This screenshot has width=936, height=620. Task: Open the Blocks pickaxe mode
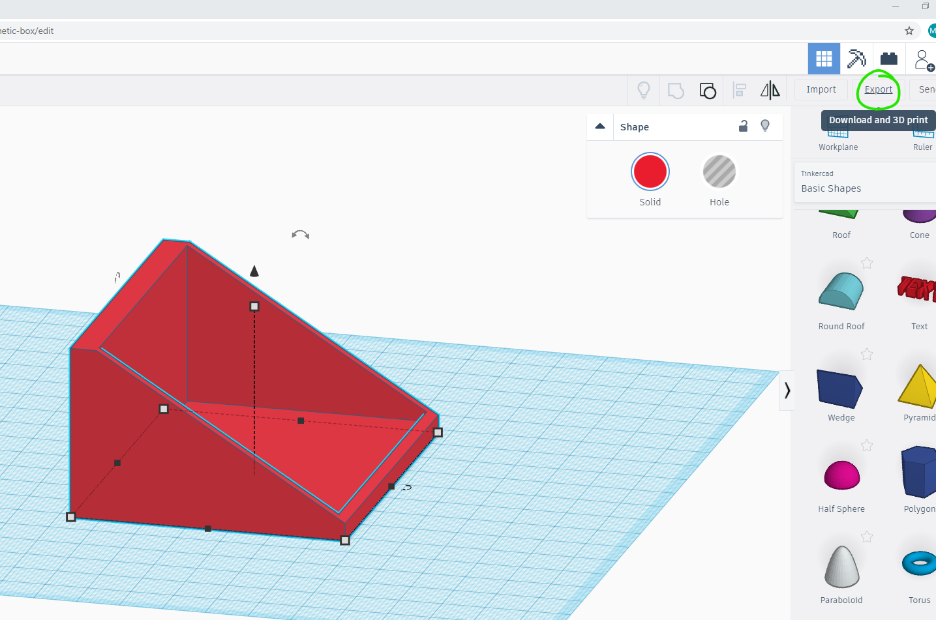[856, 59]
